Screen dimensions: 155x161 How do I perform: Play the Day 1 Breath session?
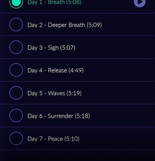(140, 3)
